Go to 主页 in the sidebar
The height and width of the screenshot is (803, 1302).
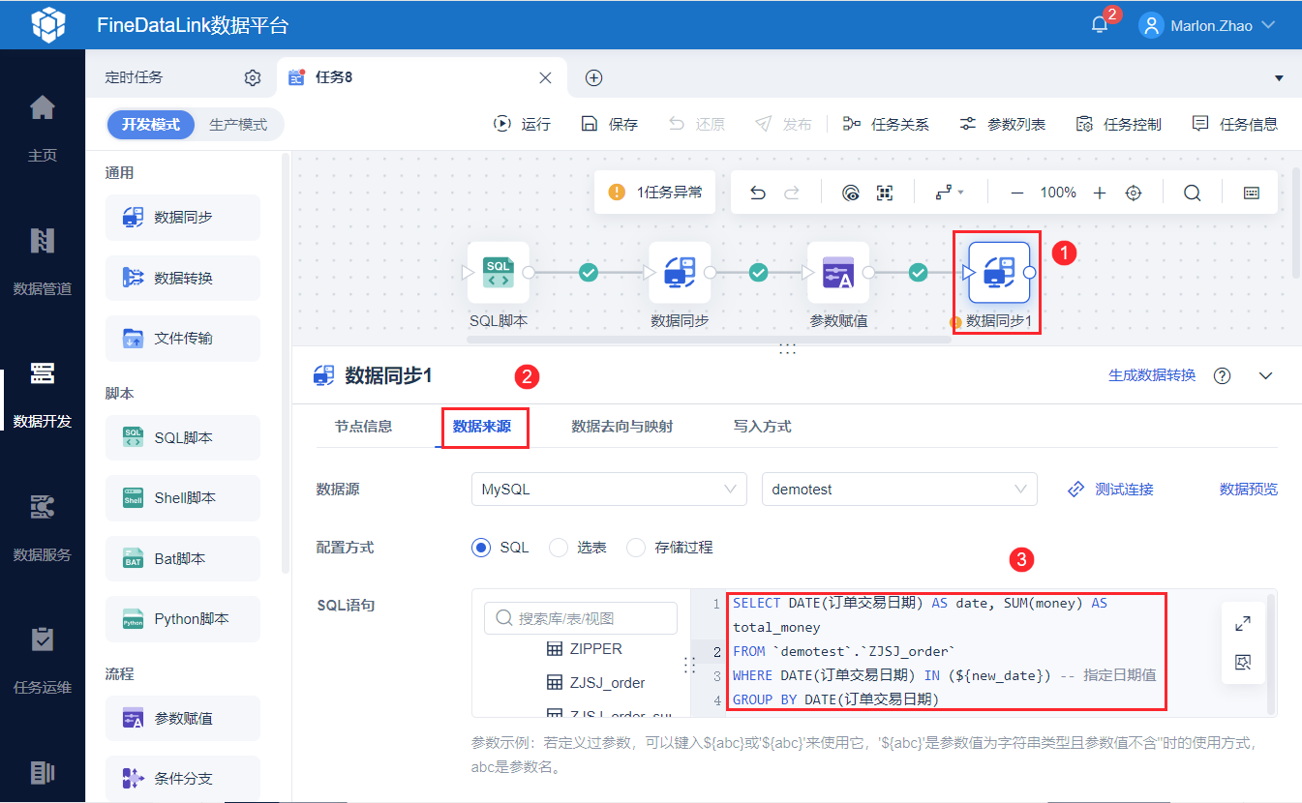click(x=43, y=127)
